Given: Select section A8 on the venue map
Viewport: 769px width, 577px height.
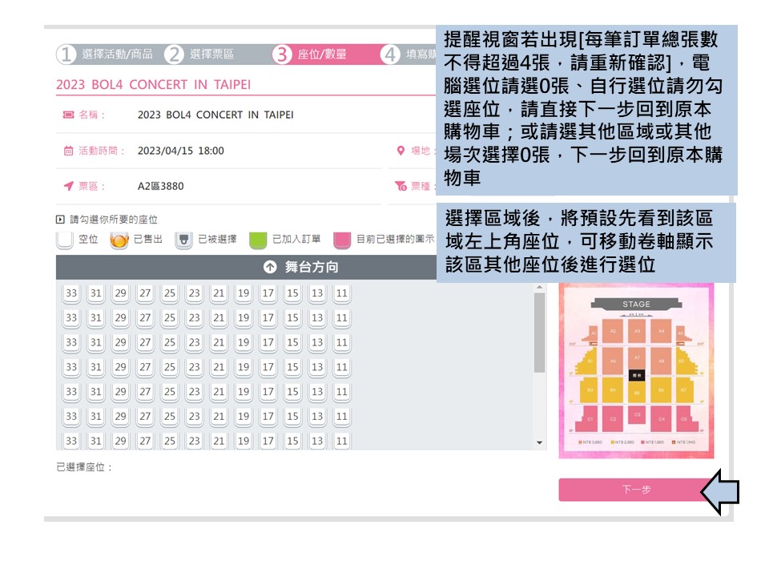Looking at the screenshot, I should (x=662, y=361).
